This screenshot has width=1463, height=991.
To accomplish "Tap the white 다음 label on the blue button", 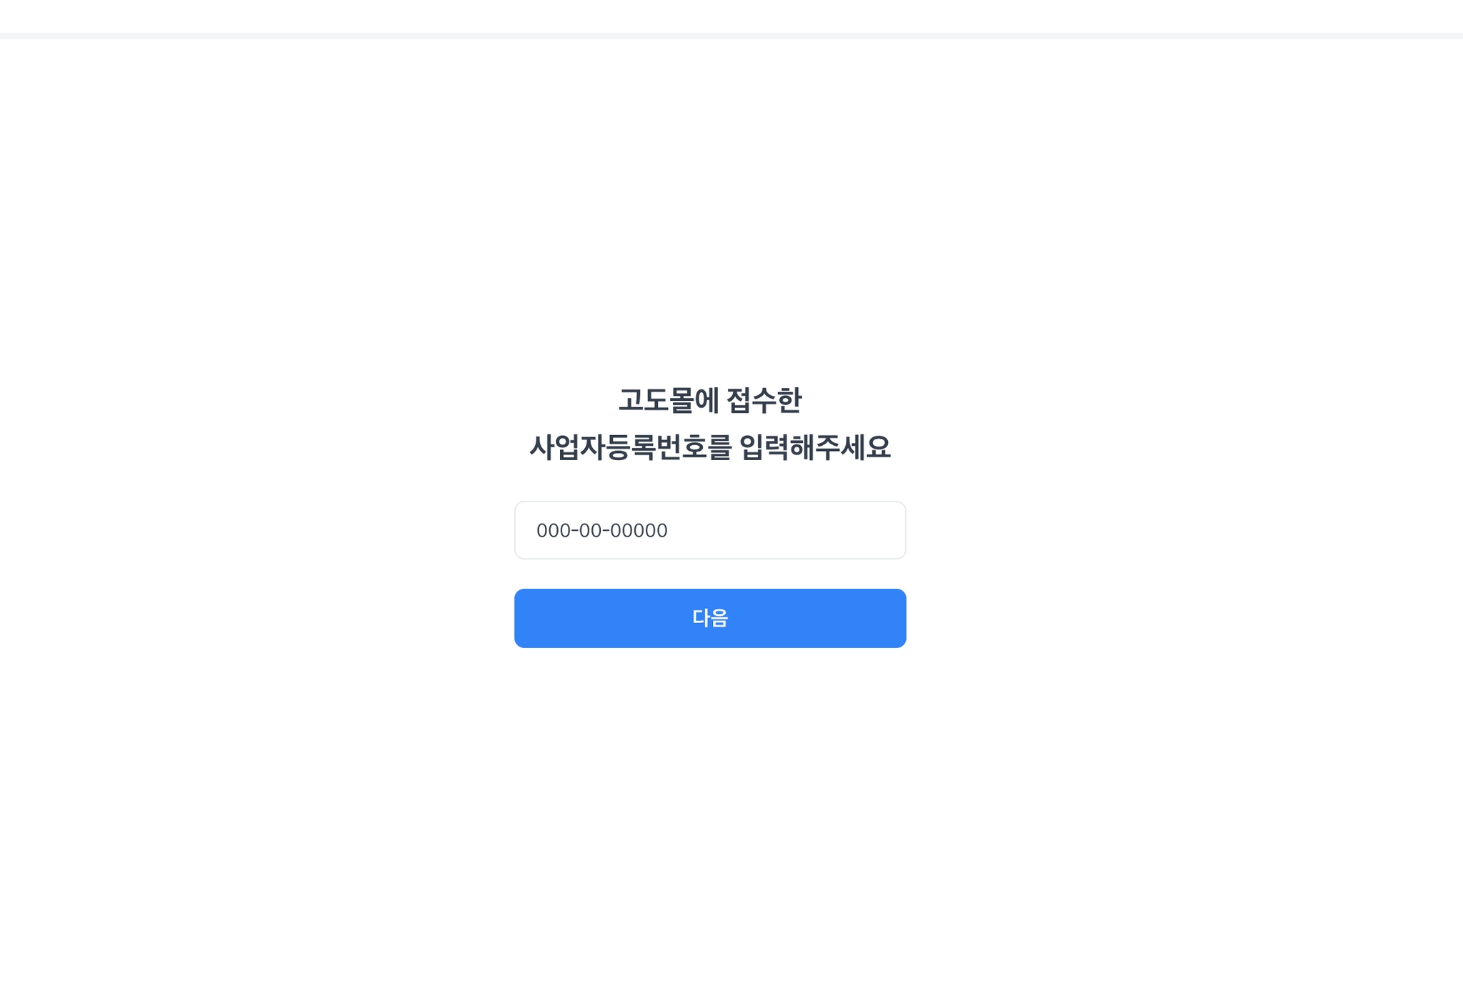I will click(710, 618).
